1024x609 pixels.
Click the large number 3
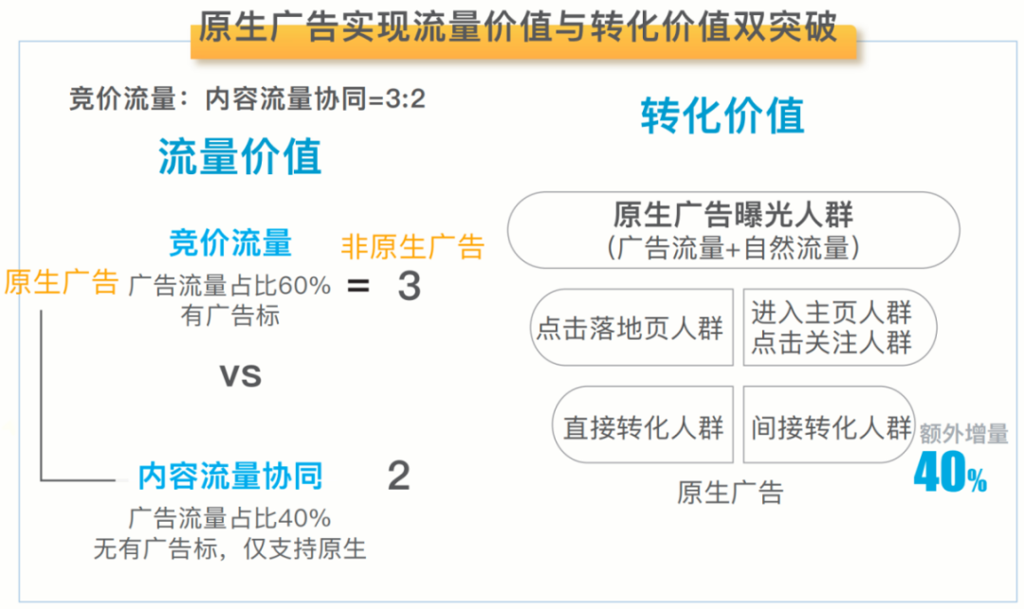(x=409, y=286)
